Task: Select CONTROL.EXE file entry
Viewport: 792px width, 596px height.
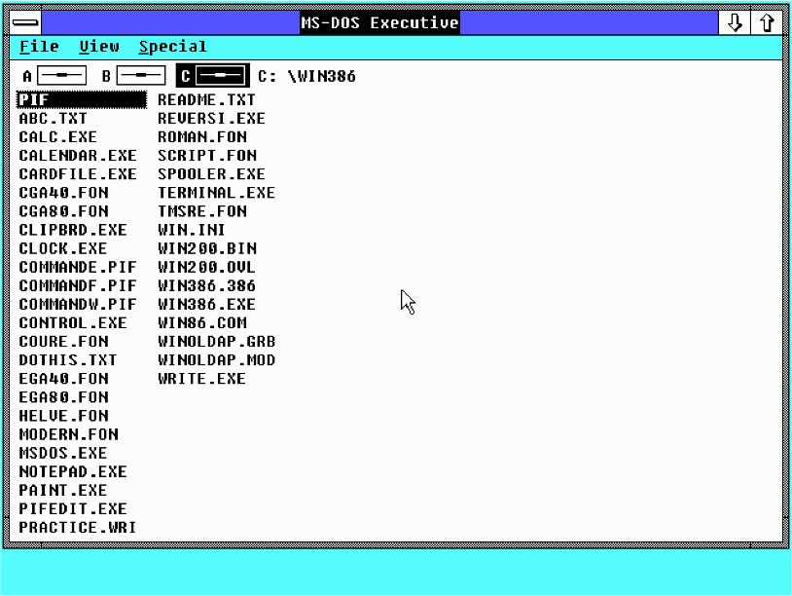Action: point(73,323)
